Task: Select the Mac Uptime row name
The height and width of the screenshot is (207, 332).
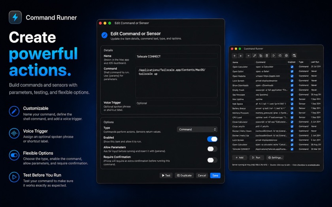Action: [238, 99]
